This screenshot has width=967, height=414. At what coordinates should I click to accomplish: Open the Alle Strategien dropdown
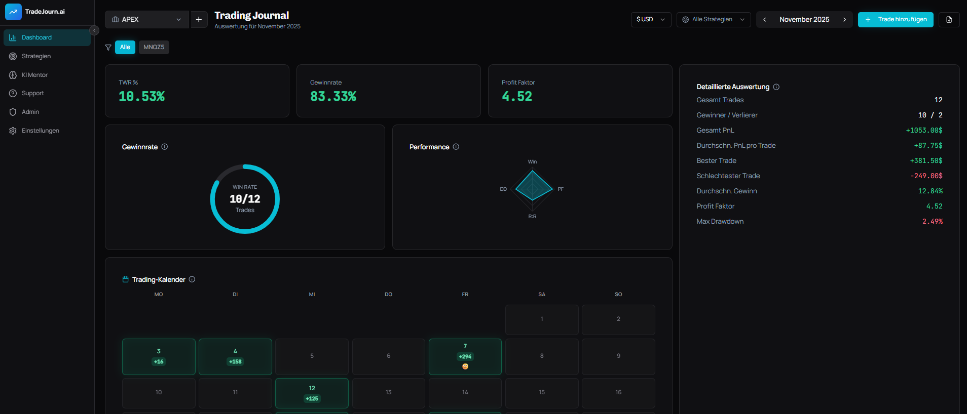pos(714,19)
